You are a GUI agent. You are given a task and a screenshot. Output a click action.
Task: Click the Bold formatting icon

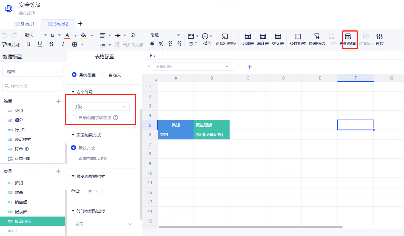28,44
